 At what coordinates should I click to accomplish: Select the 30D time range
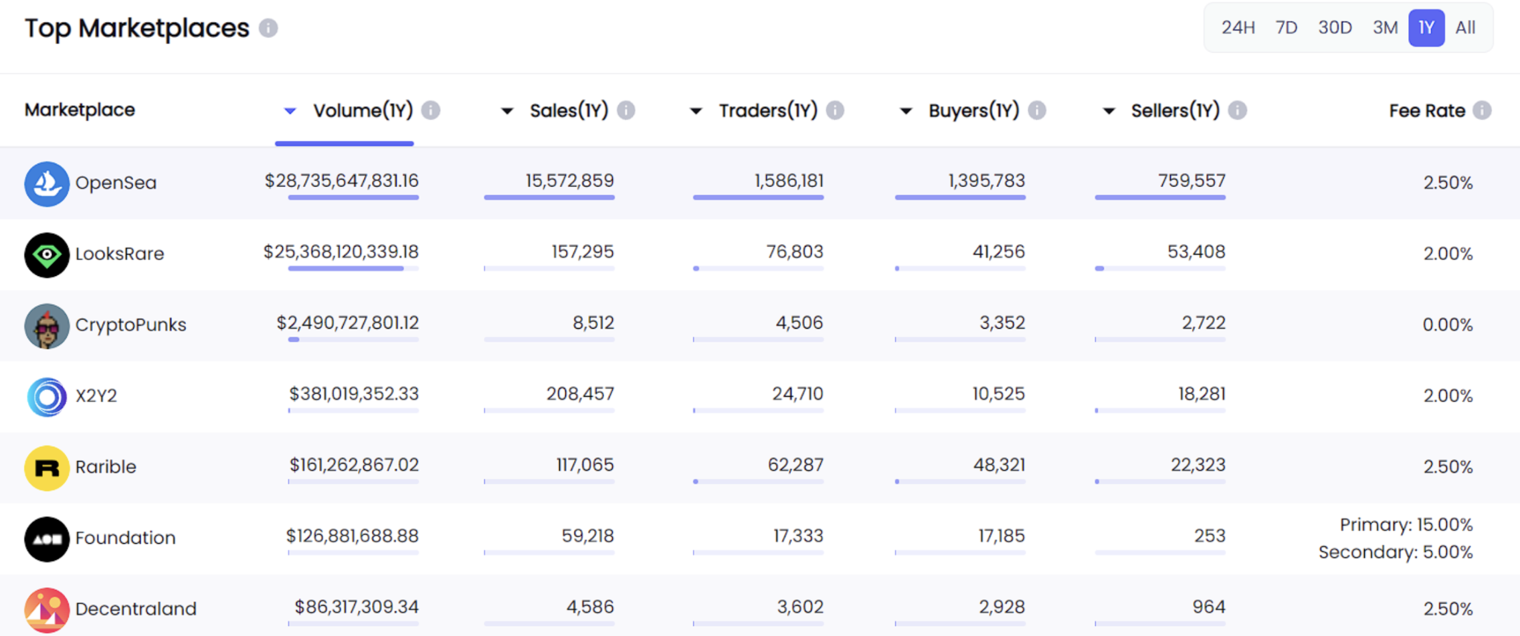pyautogui.click(x=1335, y=28)
